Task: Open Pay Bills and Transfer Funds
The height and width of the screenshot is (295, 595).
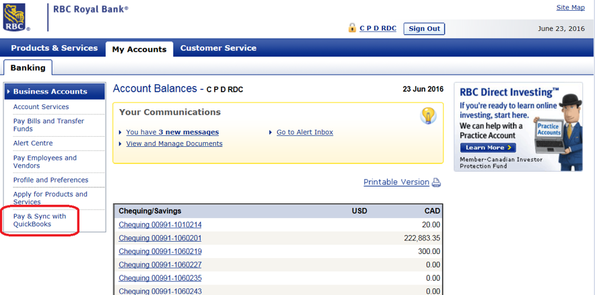Action: [x=48, y=125]
